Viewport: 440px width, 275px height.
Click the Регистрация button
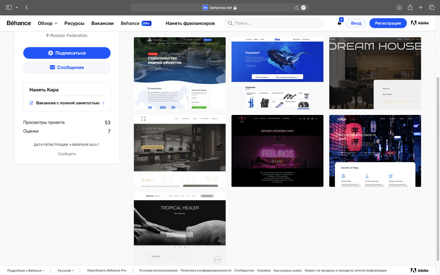coord(388,23)
